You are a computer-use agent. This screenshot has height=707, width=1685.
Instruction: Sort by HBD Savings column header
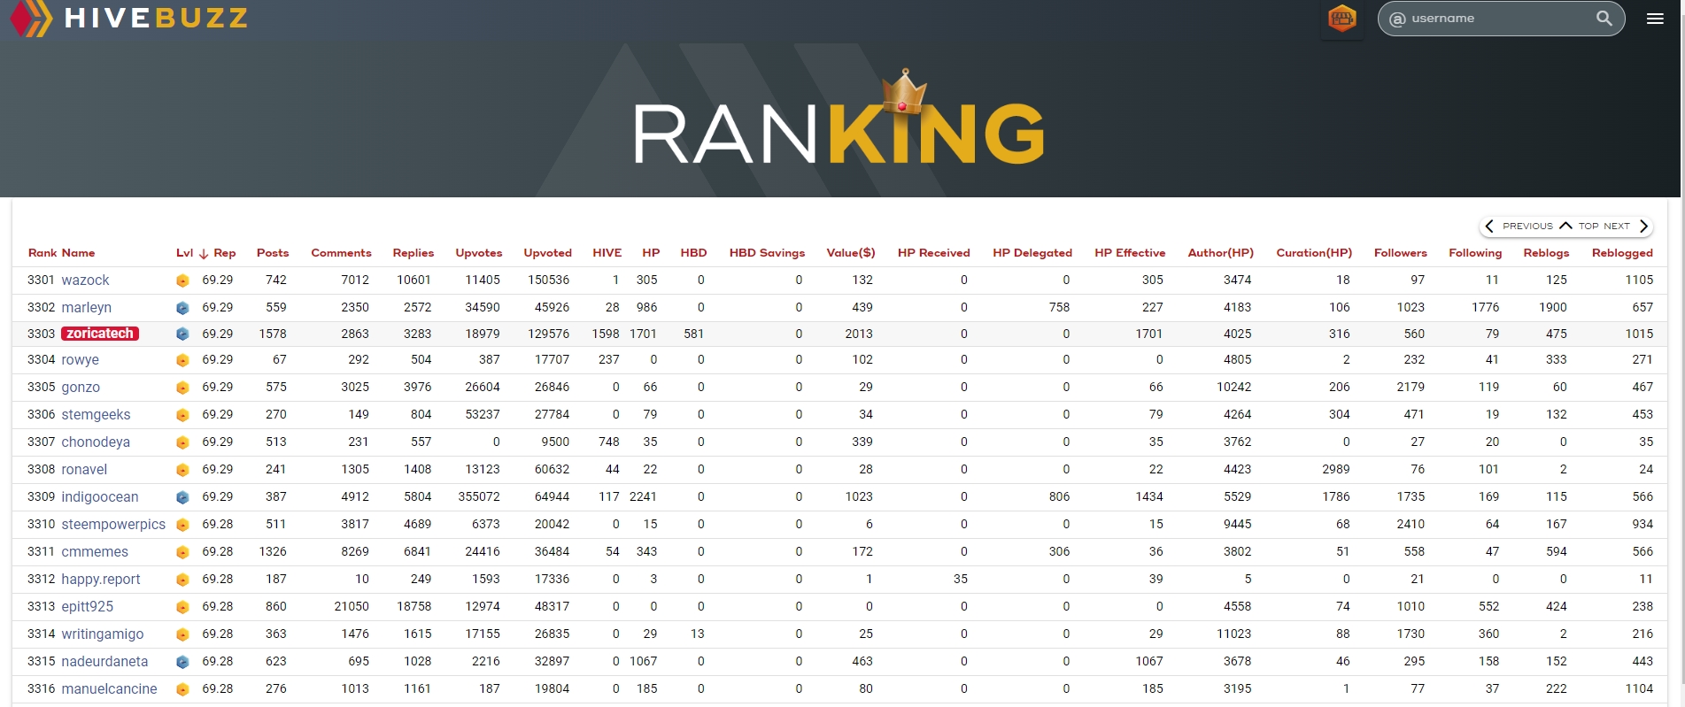click(767, 253)
